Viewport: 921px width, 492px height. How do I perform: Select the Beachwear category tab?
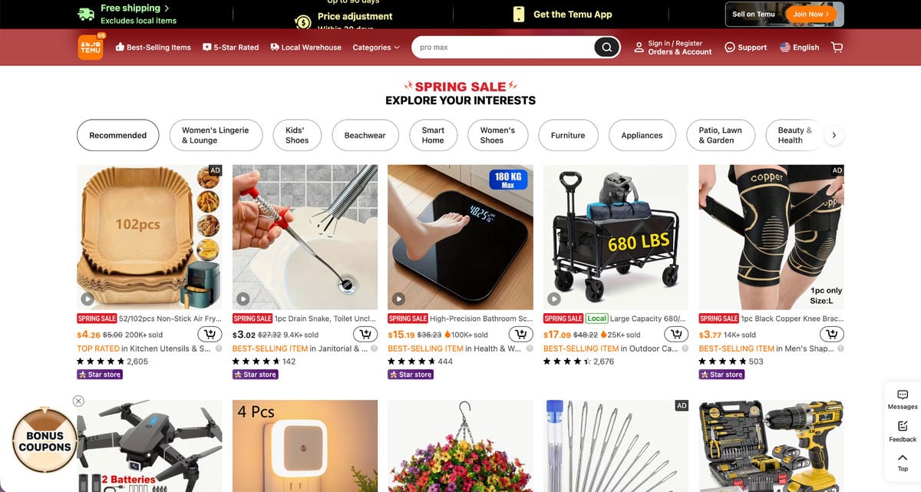365,135
